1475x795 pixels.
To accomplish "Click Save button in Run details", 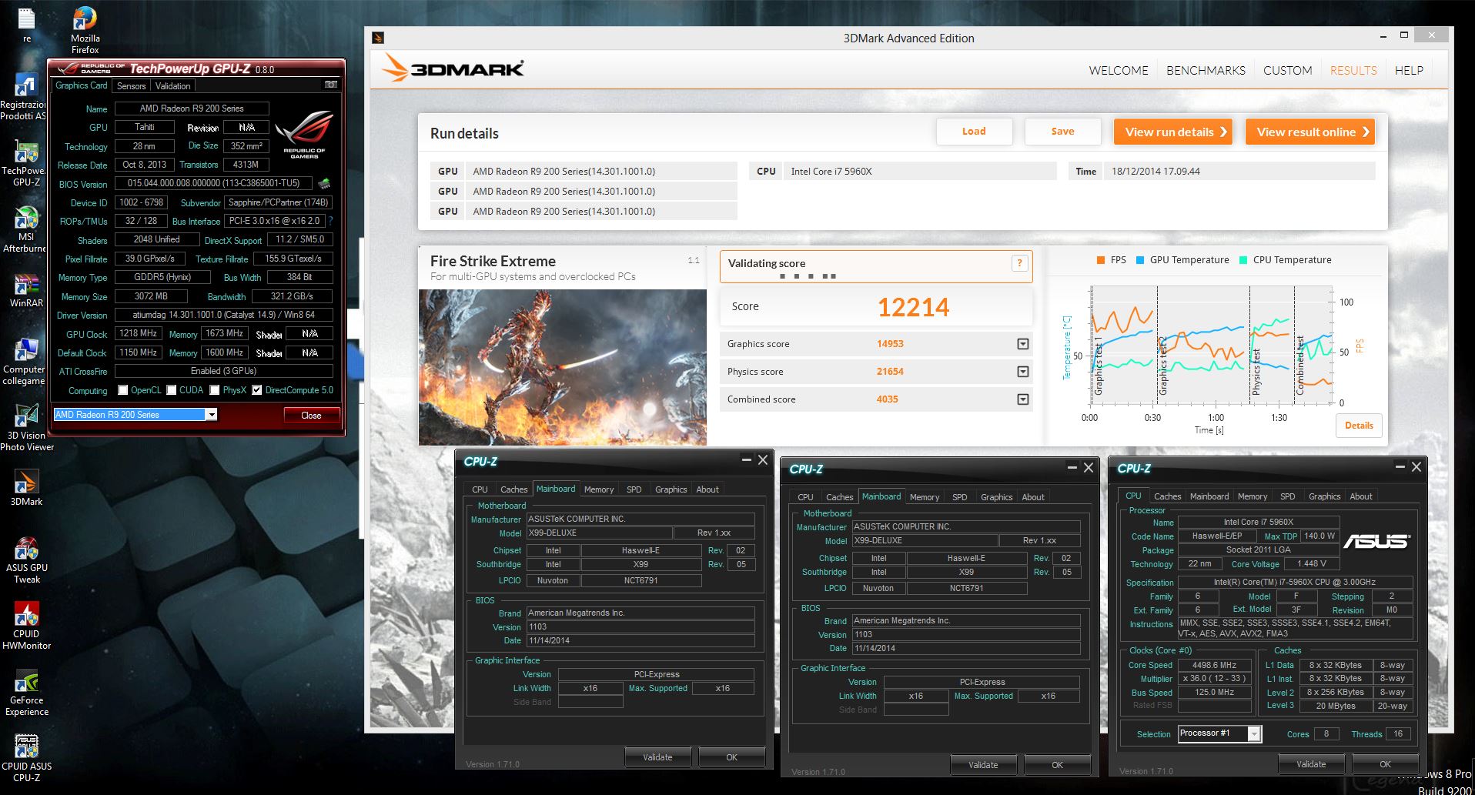I will (x=1062, y=132).
